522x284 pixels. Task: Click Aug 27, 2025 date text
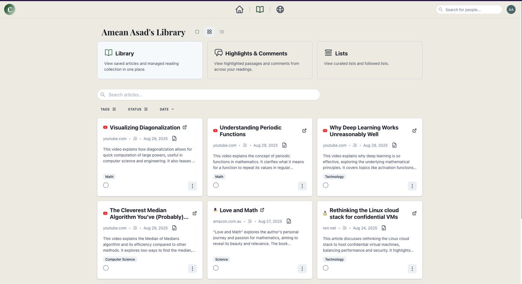point(270,221)
